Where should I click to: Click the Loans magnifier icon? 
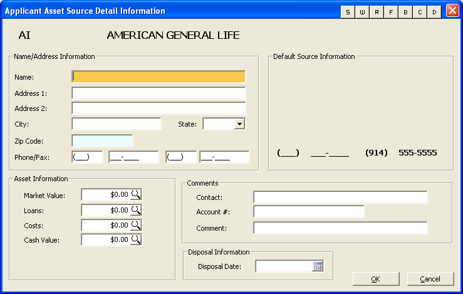coord(136,210)
